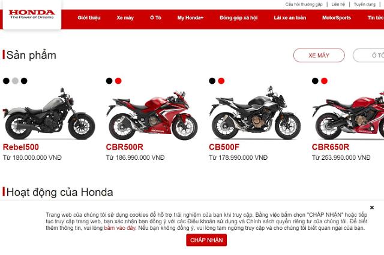Pick the red color dot for CBR650R
The height and width of the screenshot is (255, 384).
324,81
